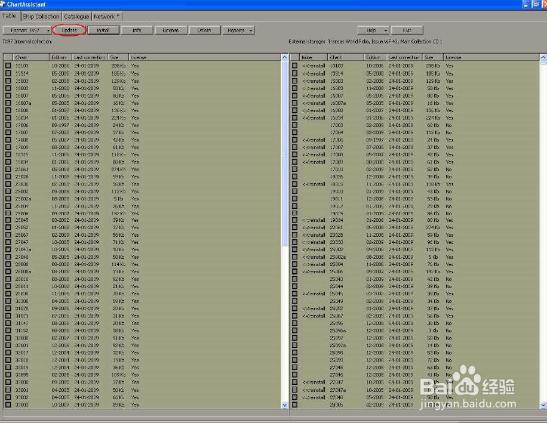The height and width of the screenshot is (423, 547).
Task: Click the Install button
Action: coord(103,30)
